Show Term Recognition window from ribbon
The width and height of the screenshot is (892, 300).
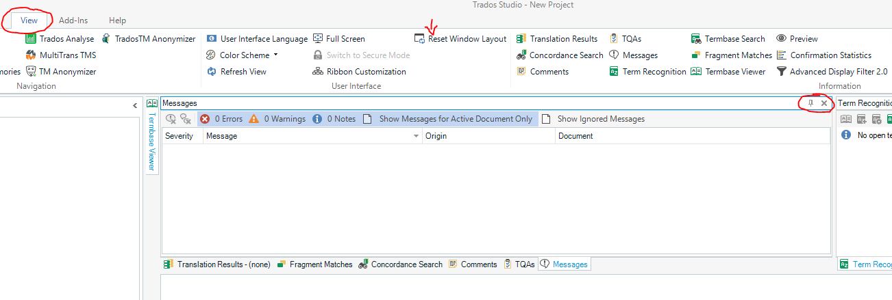click(x=647, y=72)
